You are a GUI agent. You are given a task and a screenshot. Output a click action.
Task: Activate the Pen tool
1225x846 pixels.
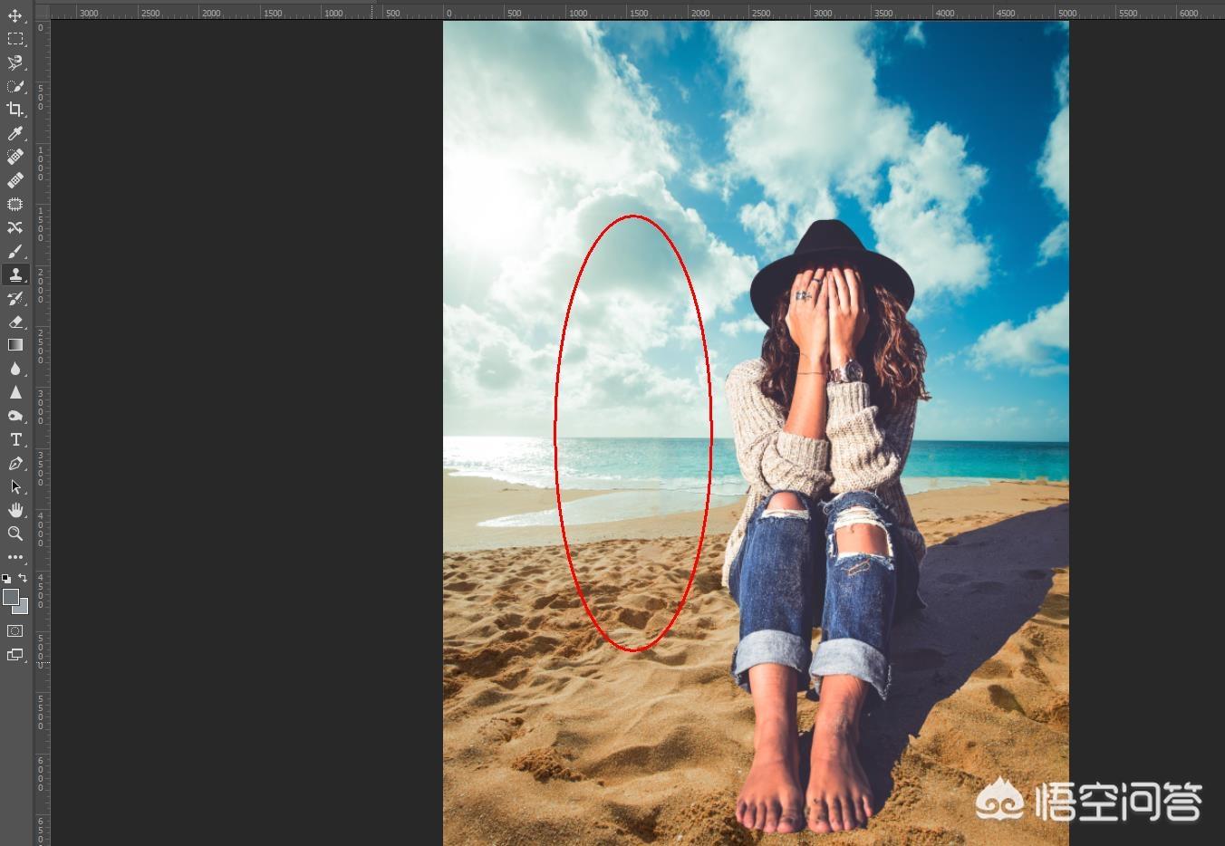(x=15, y=463)
